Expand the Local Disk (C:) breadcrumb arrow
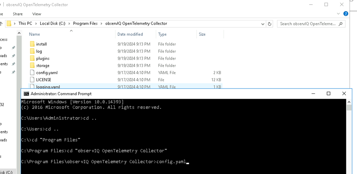 pyautogui.click(x=69, y=24)
